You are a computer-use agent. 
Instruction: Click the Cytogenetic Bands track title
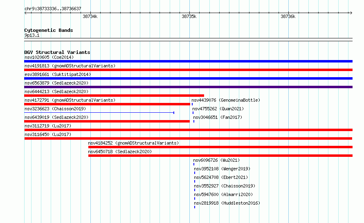[x=49, y=30]
